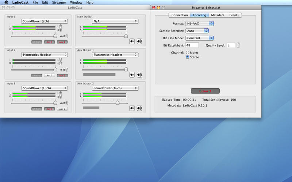The width and height of the screenshot is (292, 182).
Task: Click the loud speaker icon in Aux Output 2
Action: point(139,108)
